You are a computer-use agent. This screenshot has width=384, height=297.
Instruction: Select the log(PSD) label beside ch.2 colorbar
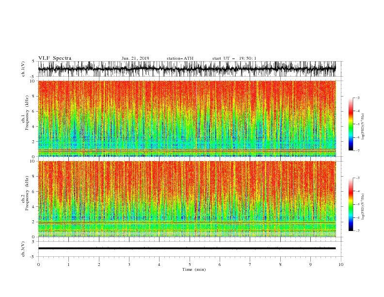pos(363,207)
